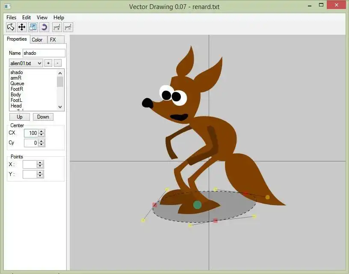Image resolution: width=349 pixels, height=274 pixels.
Task: Click the Up button
Action: click(x=20, y=117)
